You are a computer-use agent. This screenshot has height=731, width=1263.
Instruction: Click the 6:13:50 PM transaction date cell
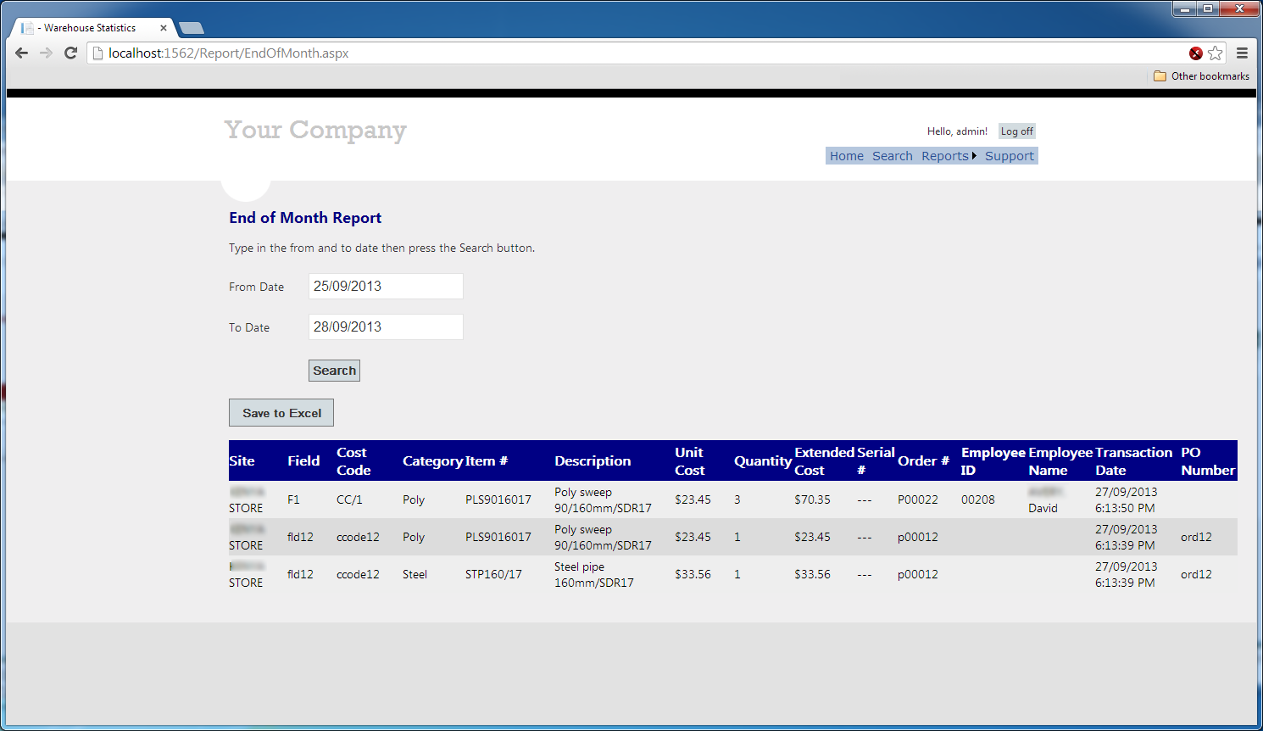(1126, 499)
